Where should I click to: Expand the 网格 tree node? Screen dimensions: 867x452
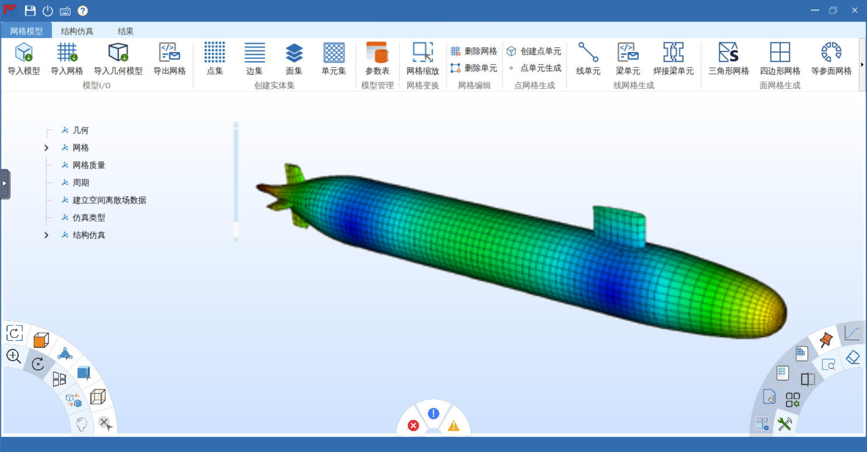click(46, 148)
